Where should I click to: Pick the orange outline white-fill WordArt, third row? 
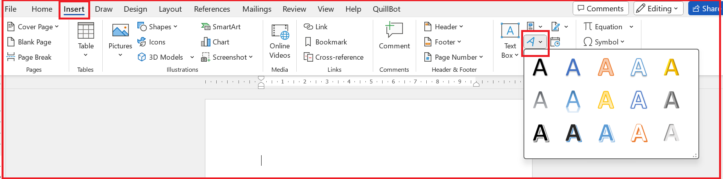pos(639,133)
